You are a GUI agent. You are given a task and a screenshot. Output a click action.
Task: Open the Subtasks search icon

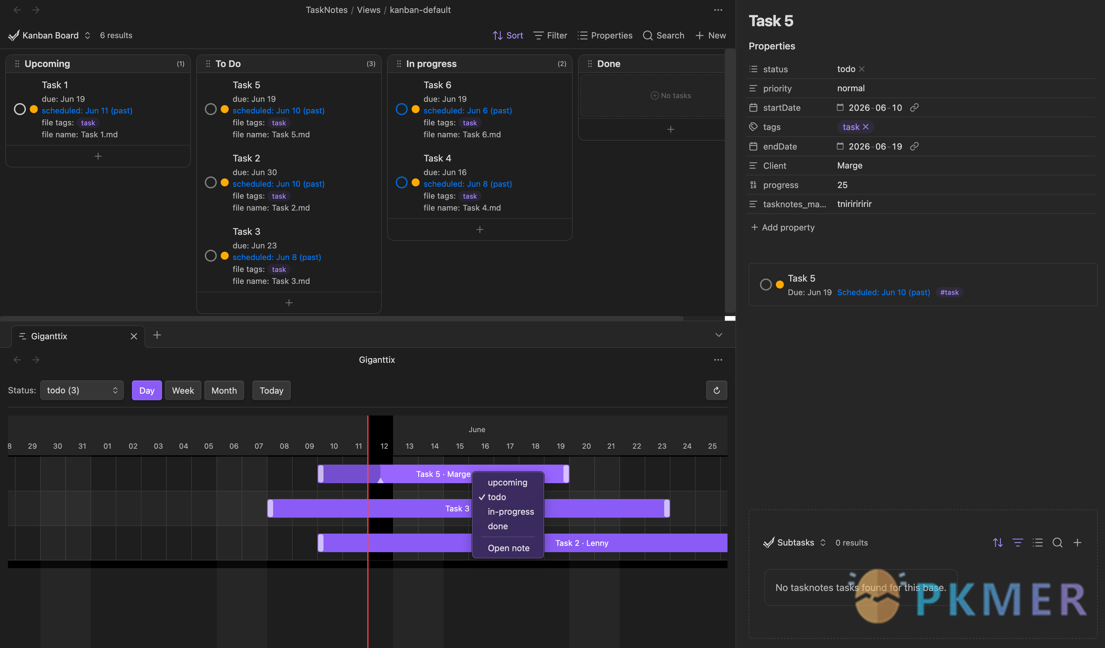coord(1057,543)
